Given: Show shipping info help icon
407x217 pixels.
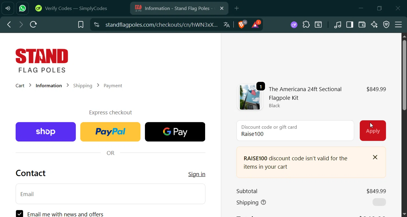Looking at the screenshot, I should tap(263, 202).
